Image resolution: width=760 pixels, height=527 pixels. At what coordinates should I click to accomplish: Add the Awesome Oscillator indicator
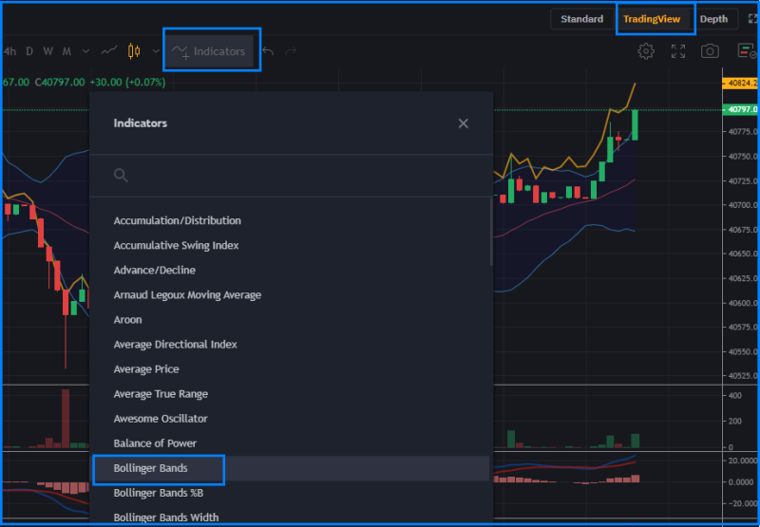click(x=292, y=419)
